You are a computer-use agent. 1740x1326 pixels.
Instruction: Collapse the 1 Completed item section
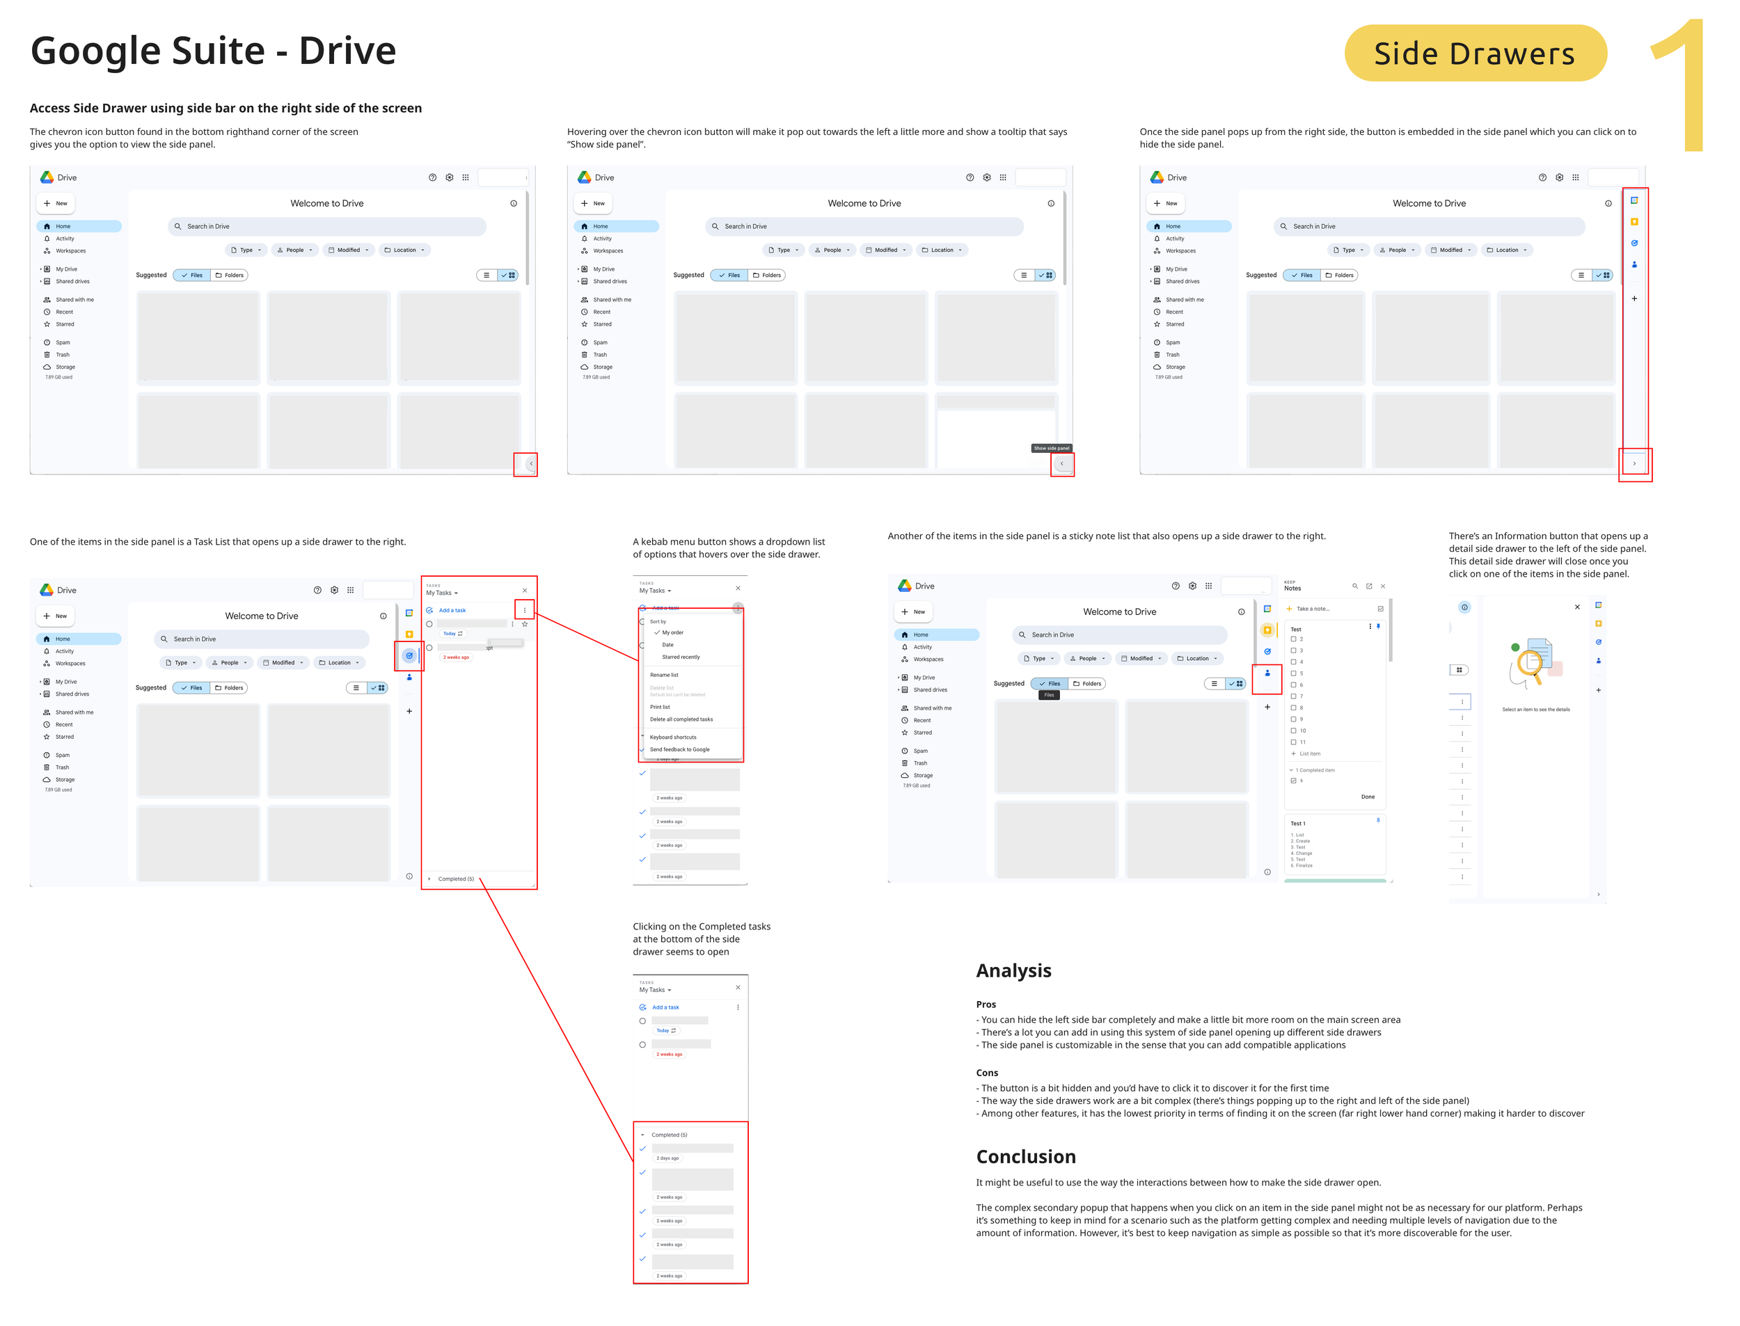point(1292,769)
